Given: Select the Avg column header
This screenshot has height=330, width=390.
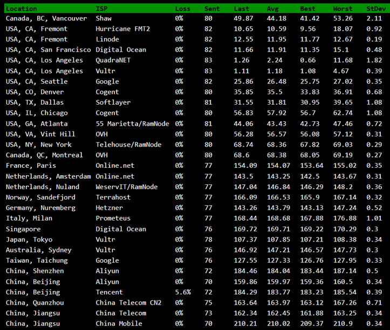Looking at the screenshot, I should (273, 9).
